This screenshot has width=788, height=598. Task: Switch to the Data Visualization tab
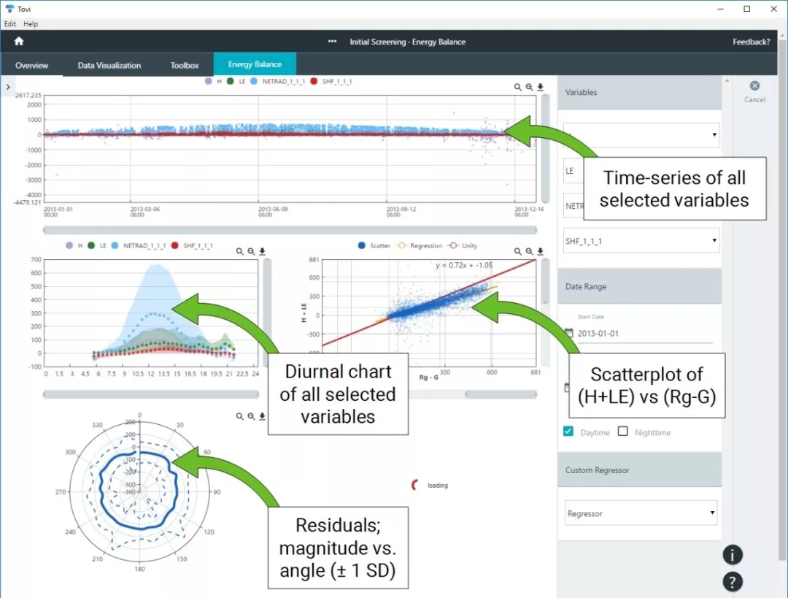point(109,65)
